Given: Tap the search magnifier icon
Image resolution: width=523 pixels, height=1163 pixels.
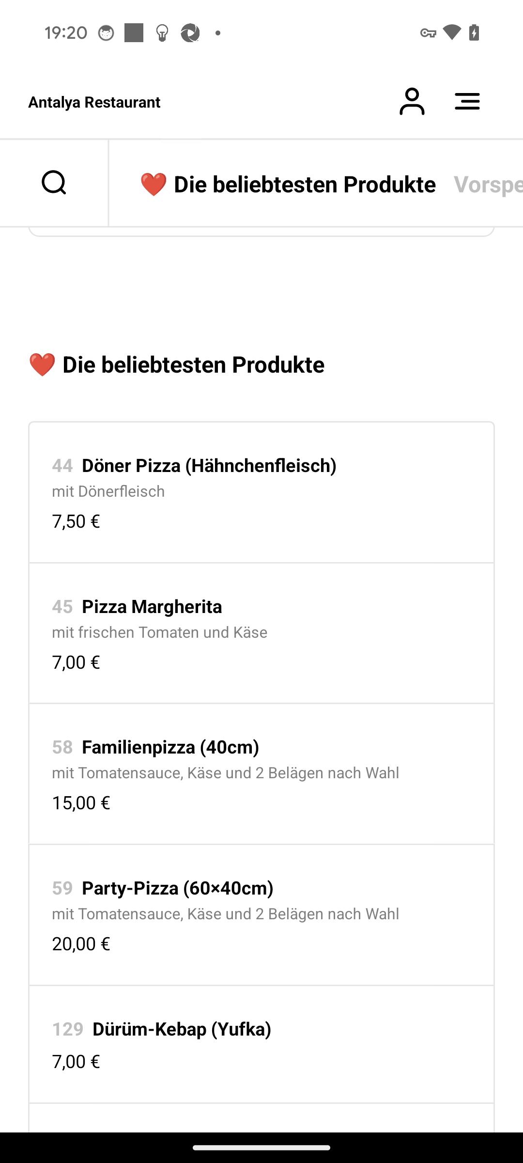Looking at the screenshot, I should (54, 183).
